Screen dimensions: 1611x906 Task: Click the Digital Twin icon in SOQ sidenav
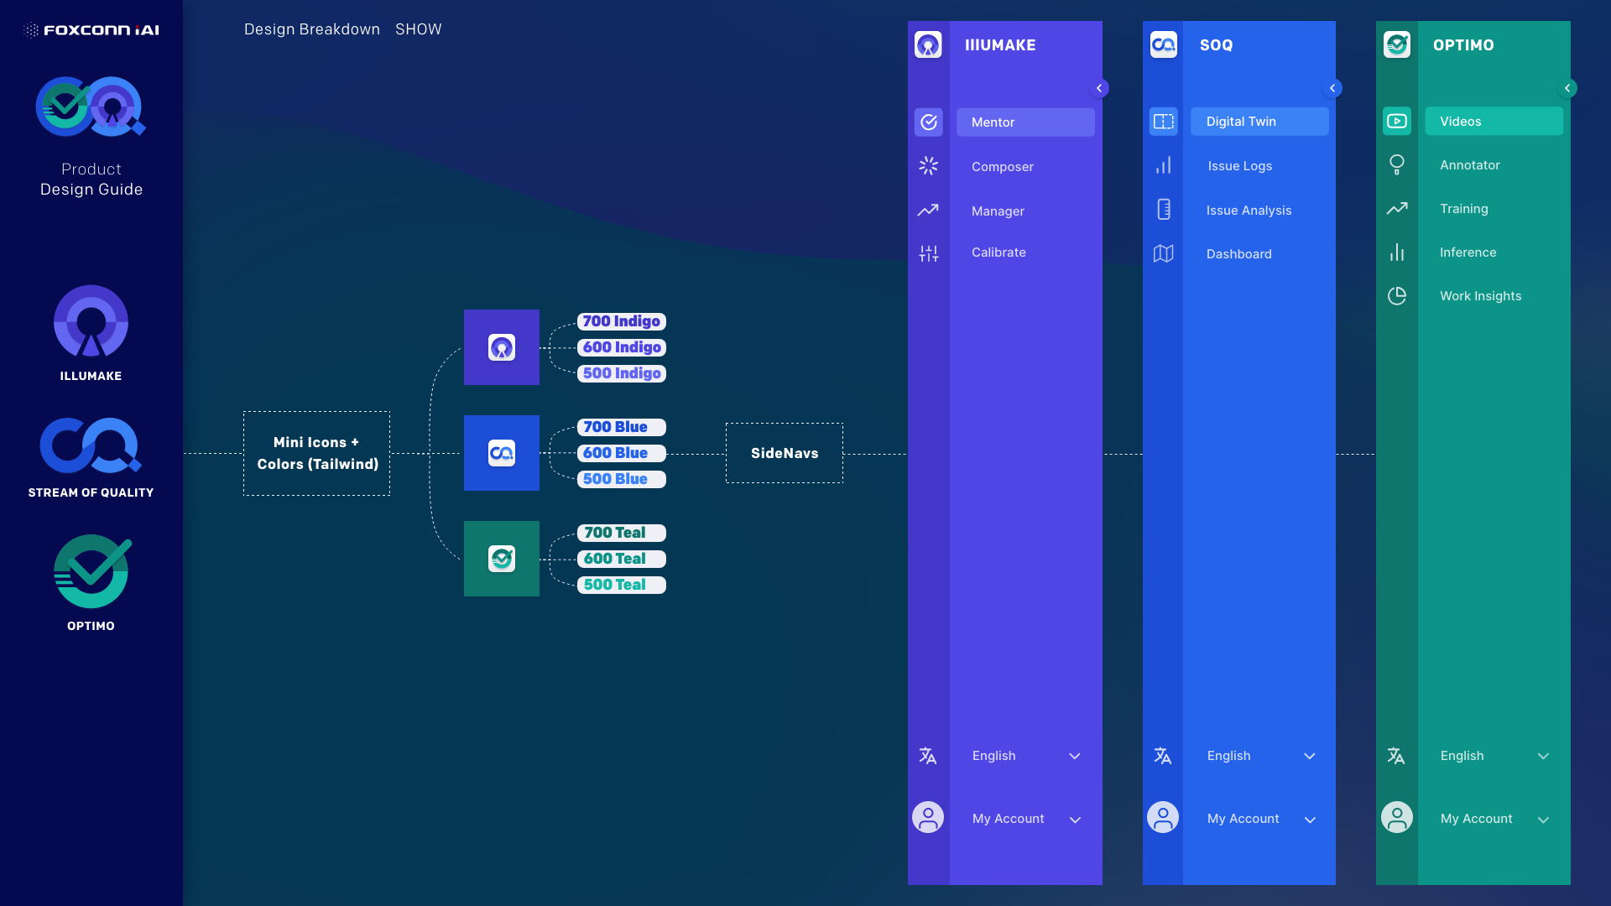point(1164,122)
